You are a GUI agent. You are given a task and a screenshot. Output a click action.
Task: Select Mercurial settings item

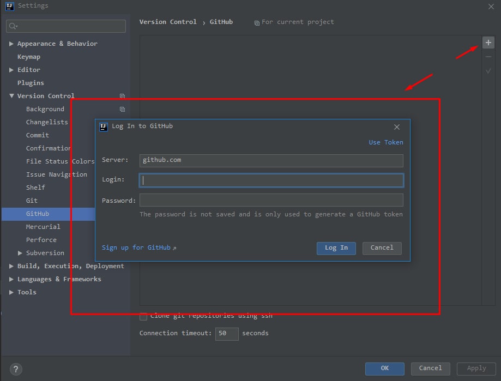(x=43, y=227)
